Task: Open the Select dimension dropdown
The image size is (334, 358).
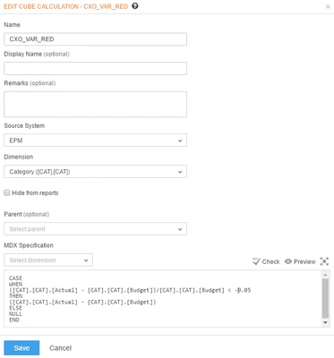Action: (x=48, y=260)
